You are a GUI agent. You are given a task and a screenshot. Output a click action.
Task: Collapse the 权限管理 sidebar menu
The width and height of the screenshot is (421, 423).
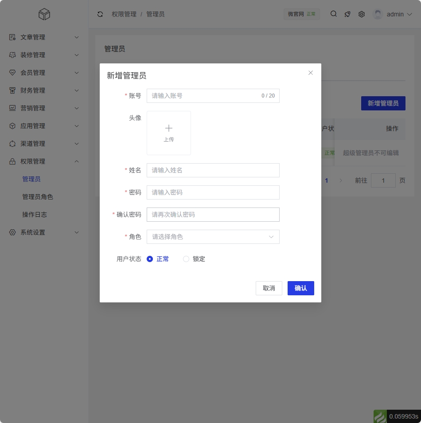(44, 161)
